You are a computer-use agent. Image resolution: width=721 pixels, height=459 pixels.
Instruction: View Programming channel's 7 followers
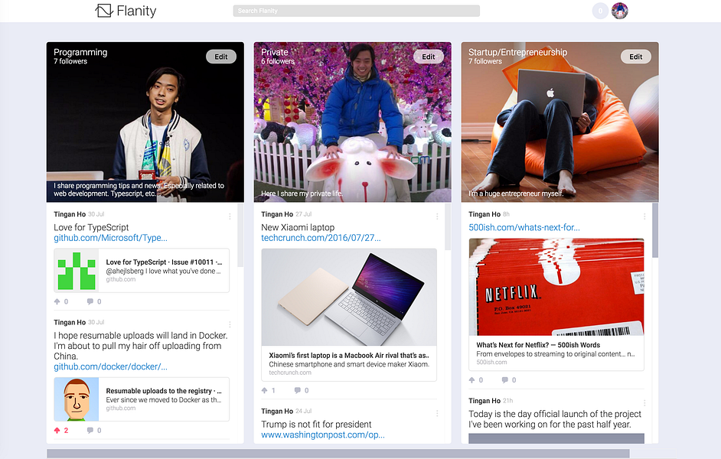click(70, 61)
